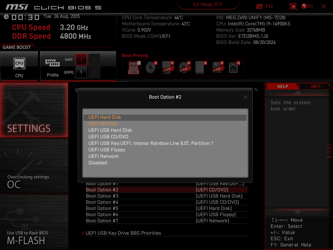Click the DDR Speed 4800 MHz readout
The height and width of the screenshot is (250, 333).
[52, 36]
